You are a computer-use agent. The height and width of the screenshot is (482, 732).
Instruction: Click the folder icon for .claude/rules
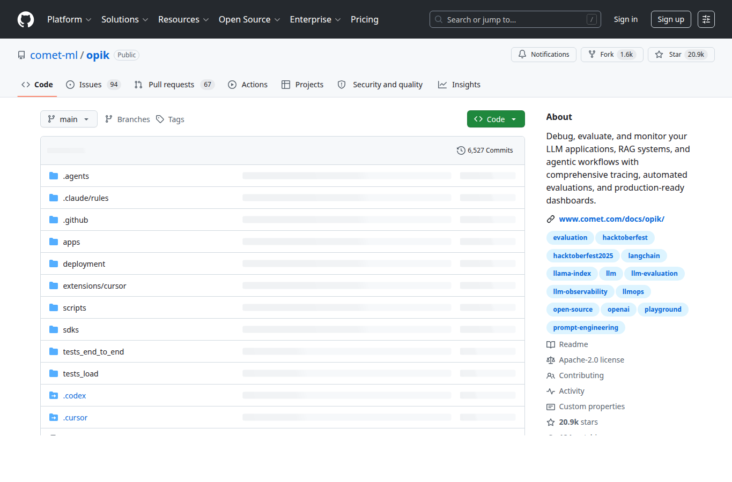point(54,198)
